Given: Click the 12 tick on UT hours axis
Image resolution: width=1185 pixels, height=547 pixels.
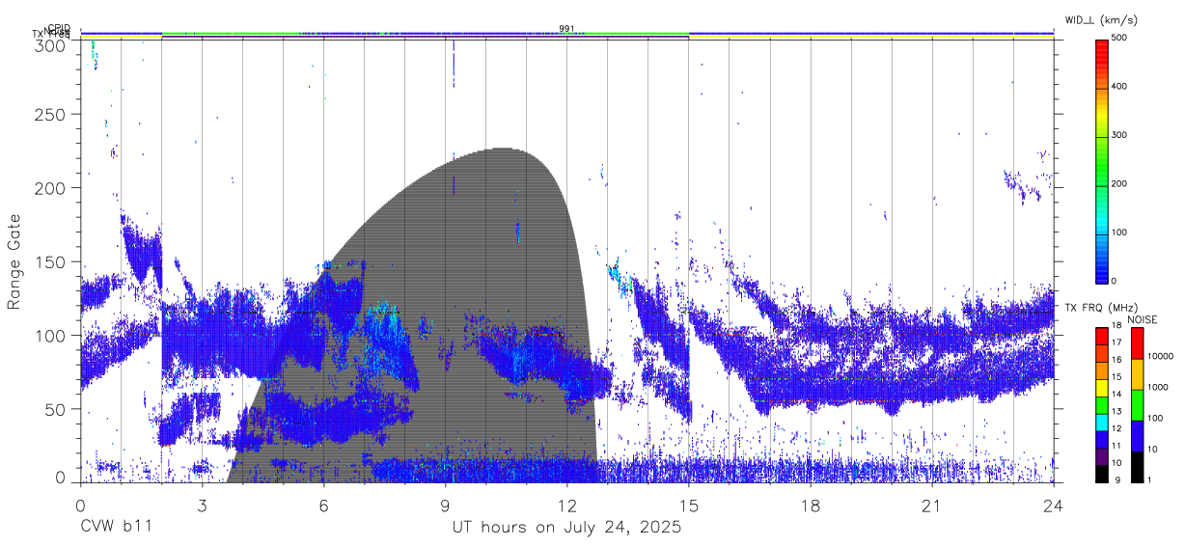Looking at the screenshot, I should click(566, 506).
